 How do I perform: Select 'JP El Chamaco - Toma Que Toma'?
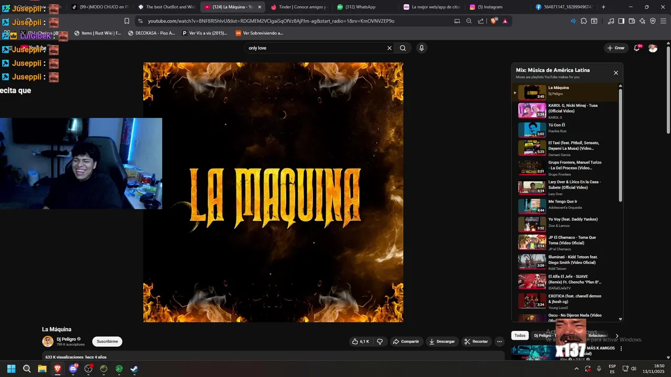click(565, 242)
